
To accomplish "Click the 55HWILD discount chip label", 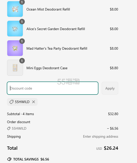I will [22, 102].
